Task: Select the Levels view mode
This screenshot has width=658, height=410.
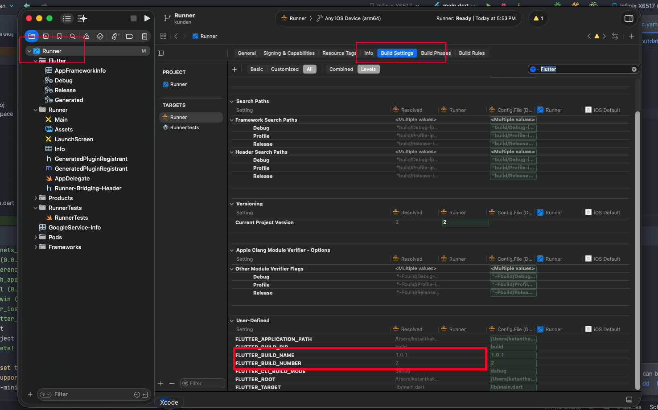Action: pyautogui.click(x=368, y=69)
